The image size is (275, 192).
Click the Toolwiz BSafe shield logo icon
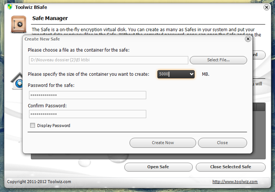click(x=10, y=7)
